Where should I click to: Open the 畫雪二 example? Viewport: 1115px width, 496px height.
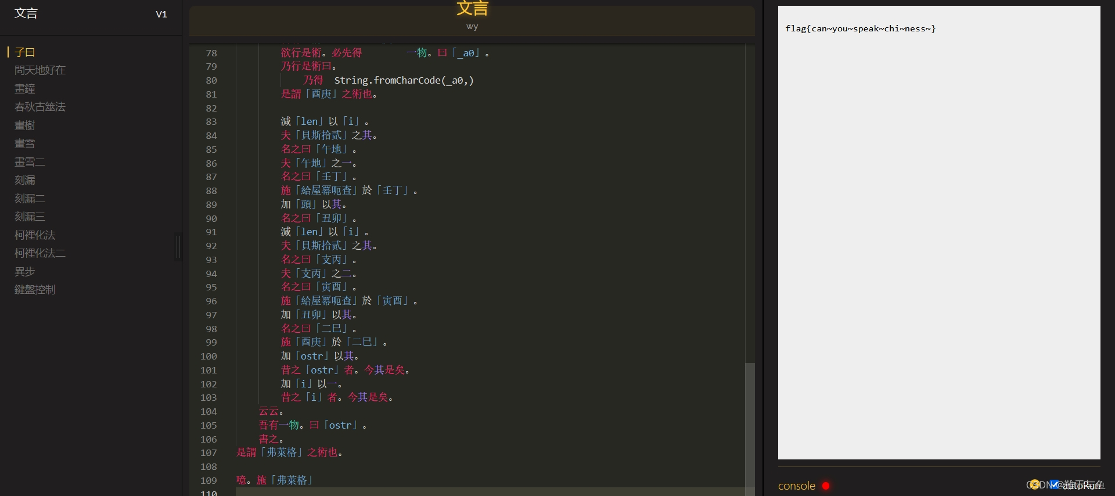pos(30,162)
